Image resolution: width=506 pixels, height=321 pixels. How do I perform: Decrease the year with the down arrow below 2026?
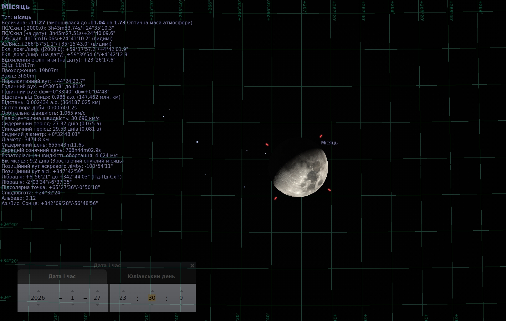(x=38, y=305)
